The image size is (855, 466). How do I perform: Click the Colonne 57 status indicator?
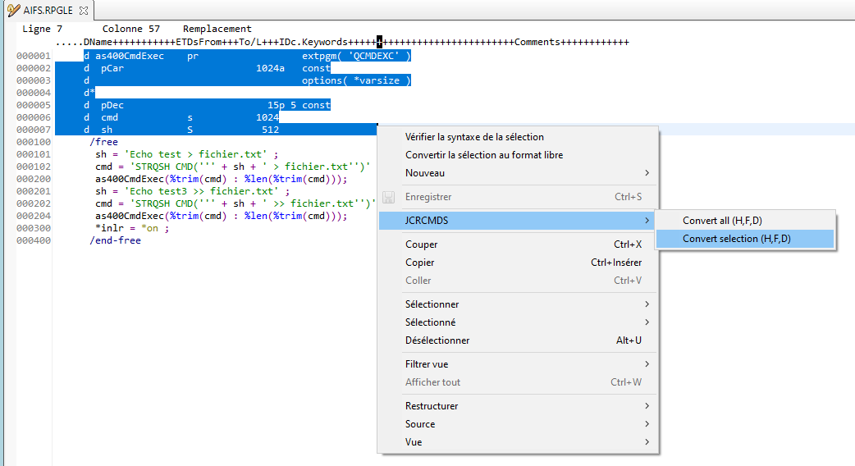(130, 29)
